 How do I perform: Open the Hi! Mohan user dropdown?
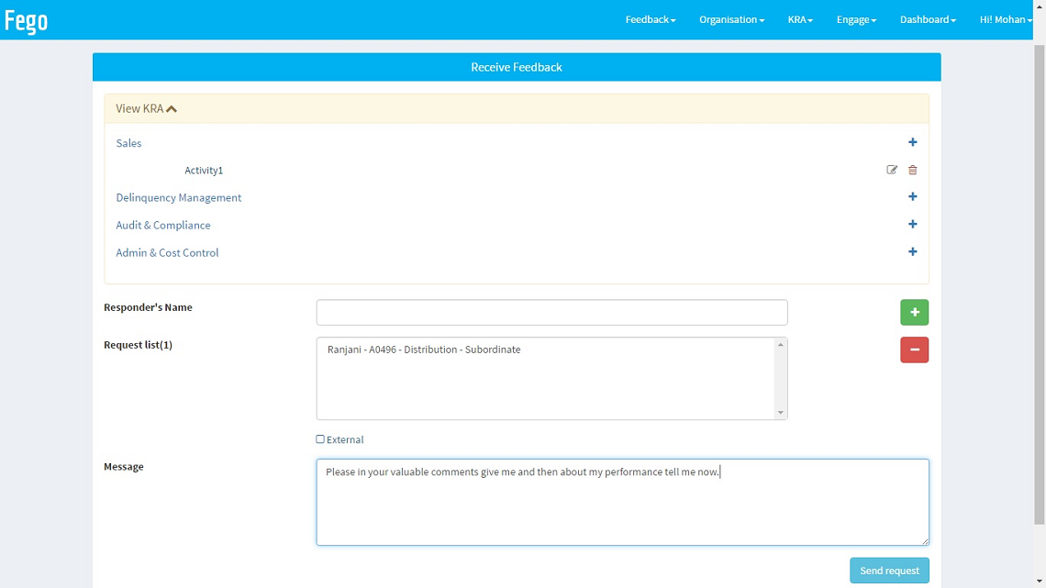(1005, 19)
